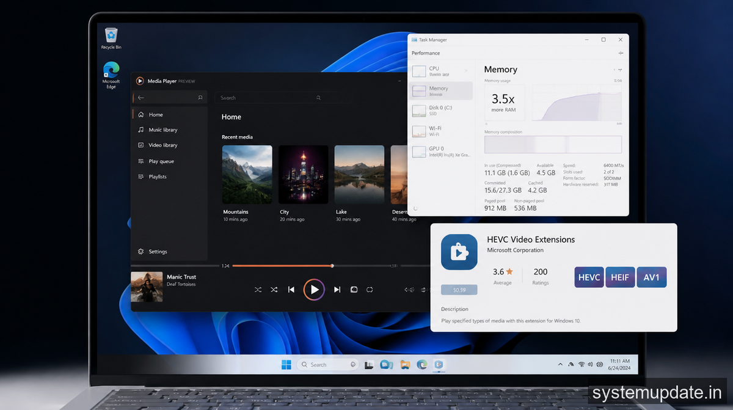This screenshot has width=733, height=410.
Task: Click the Manic Trust song title
Action: (x=181, y=277)
